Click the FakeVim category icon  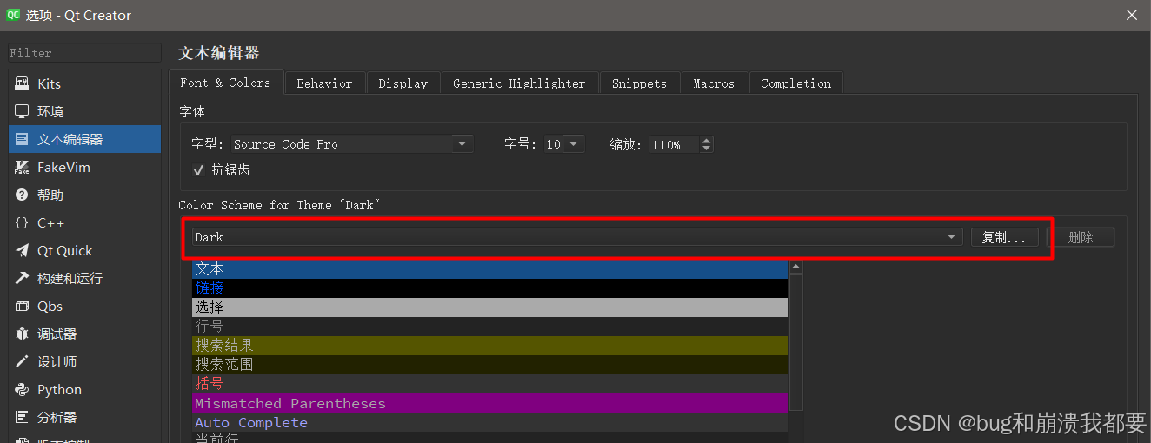(22, 167)
